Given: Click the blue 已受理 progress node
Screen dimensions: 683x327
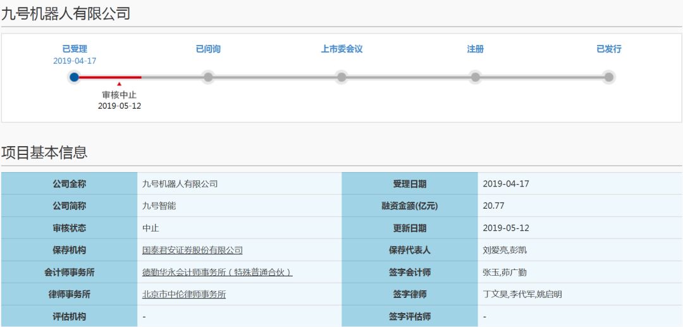Looking at the screenshot, I should 75,77.
